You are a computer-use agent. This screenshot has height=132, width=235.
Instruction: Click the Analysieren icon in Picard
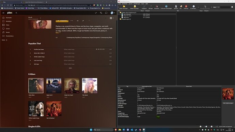point(157,6)
